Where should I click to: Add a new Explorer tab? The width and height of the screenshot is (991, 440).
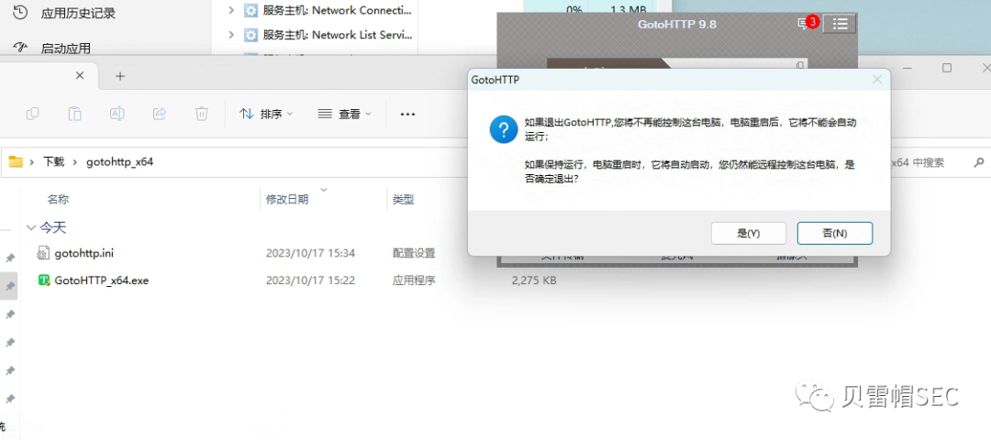click(120, 76)
